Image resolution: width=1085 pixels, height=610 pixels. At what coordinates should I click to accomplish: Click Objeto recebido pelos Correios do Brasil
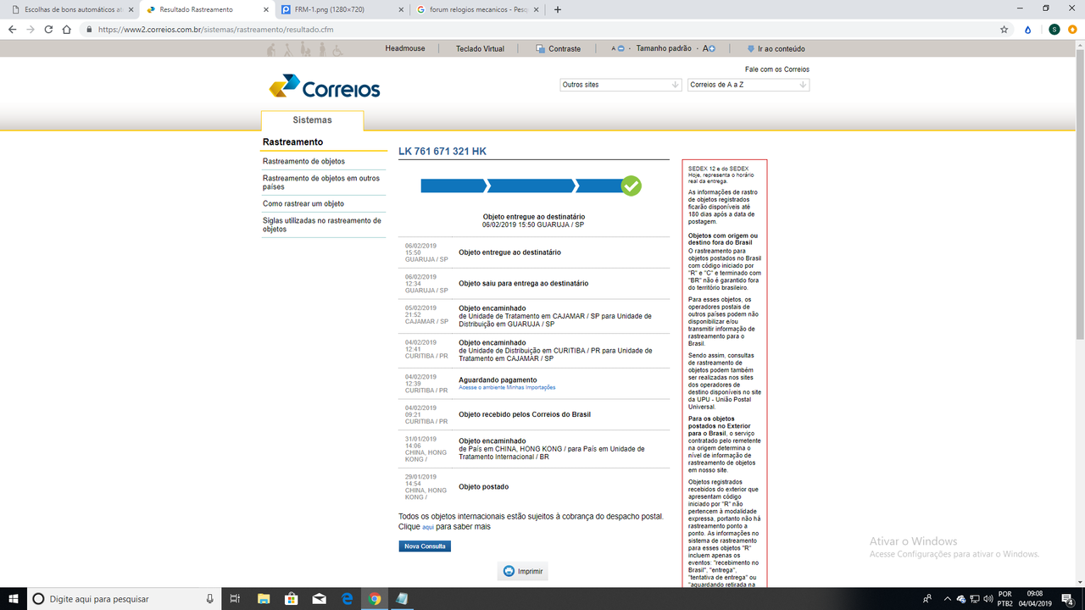tap(525, 414)
